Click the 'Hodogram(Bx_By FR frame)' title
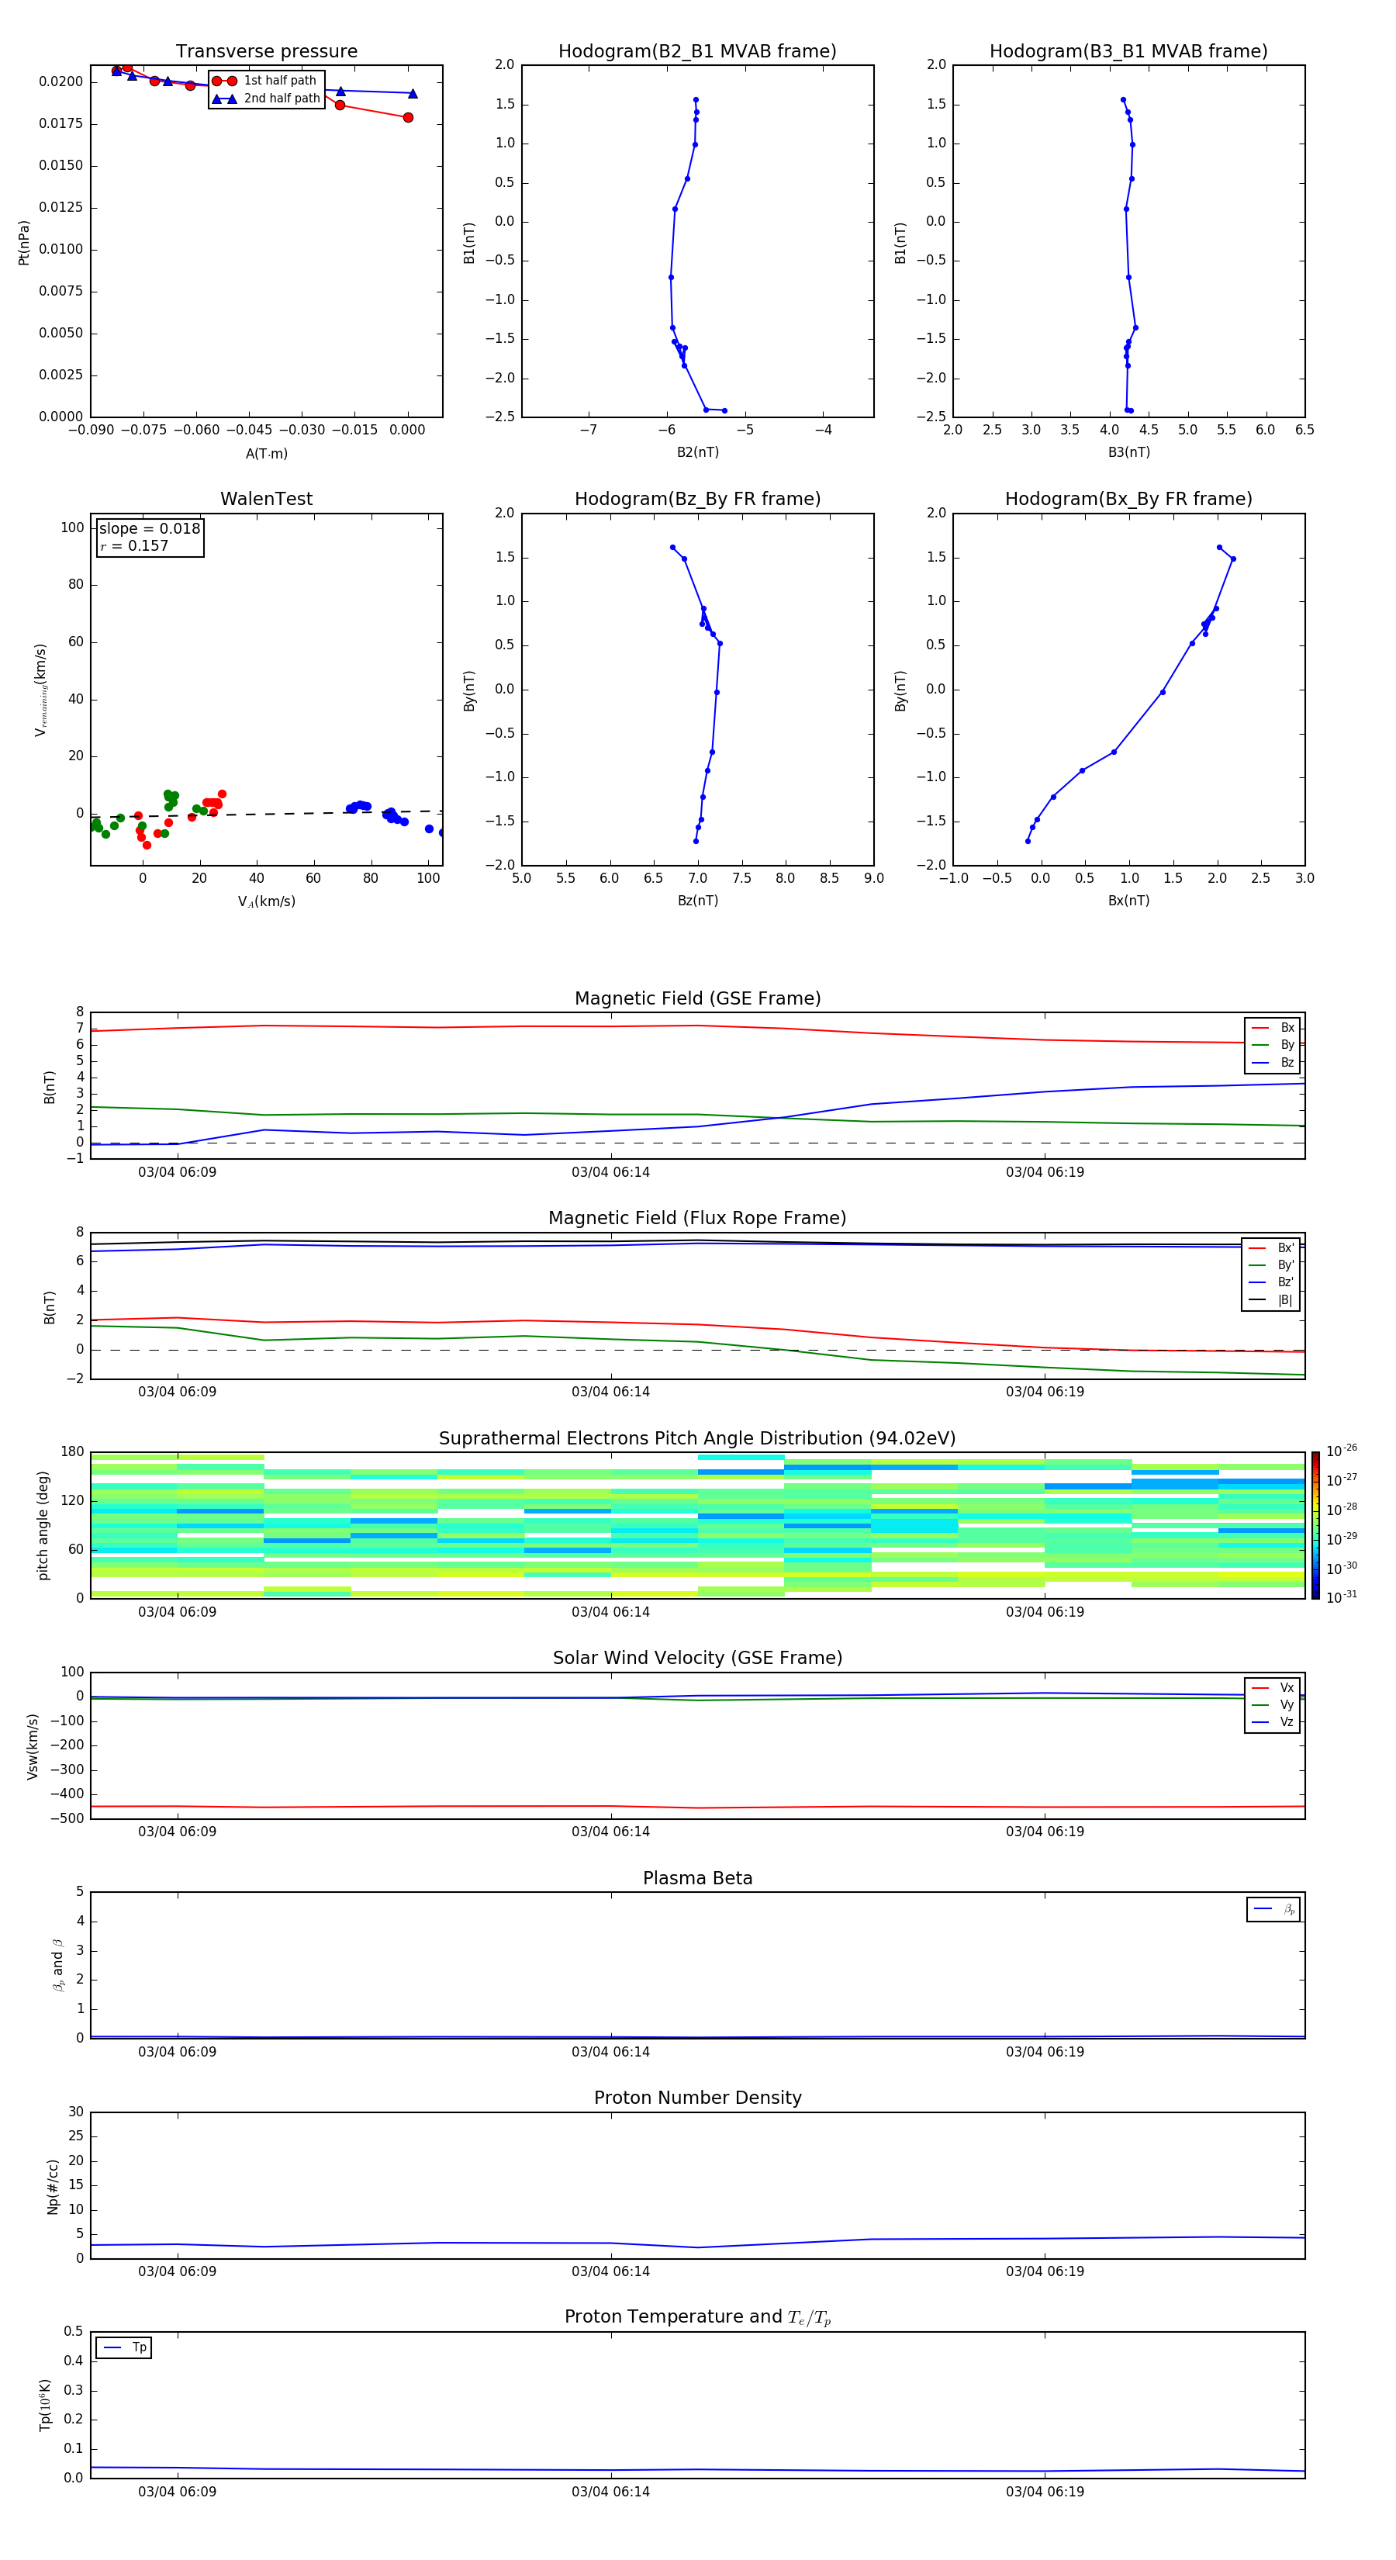The image size is (1396, 2560). pos(1128,499)
